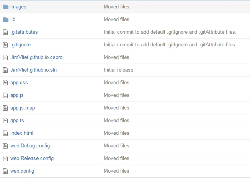Click the lib folder icon
The height and width of the screenshot is (178, 250).
click(x=5, y=20)
